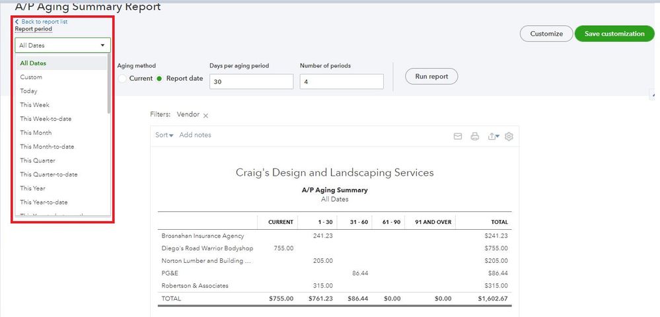Open report settings gear icon
Screen dimensions: 660x317
[509, 137]
